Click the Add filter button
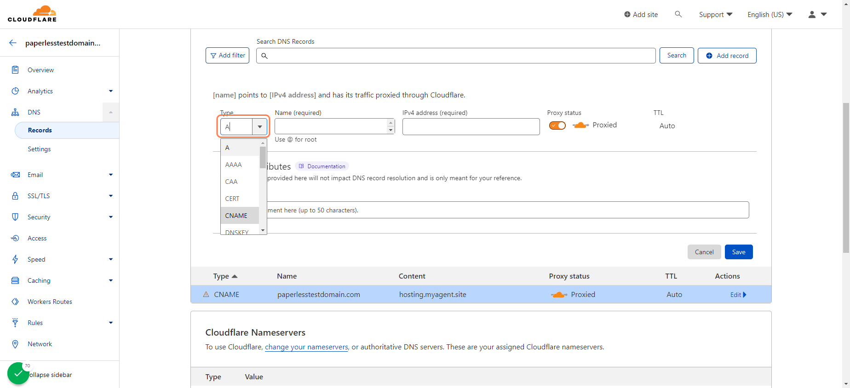 [x=227, y=56]
